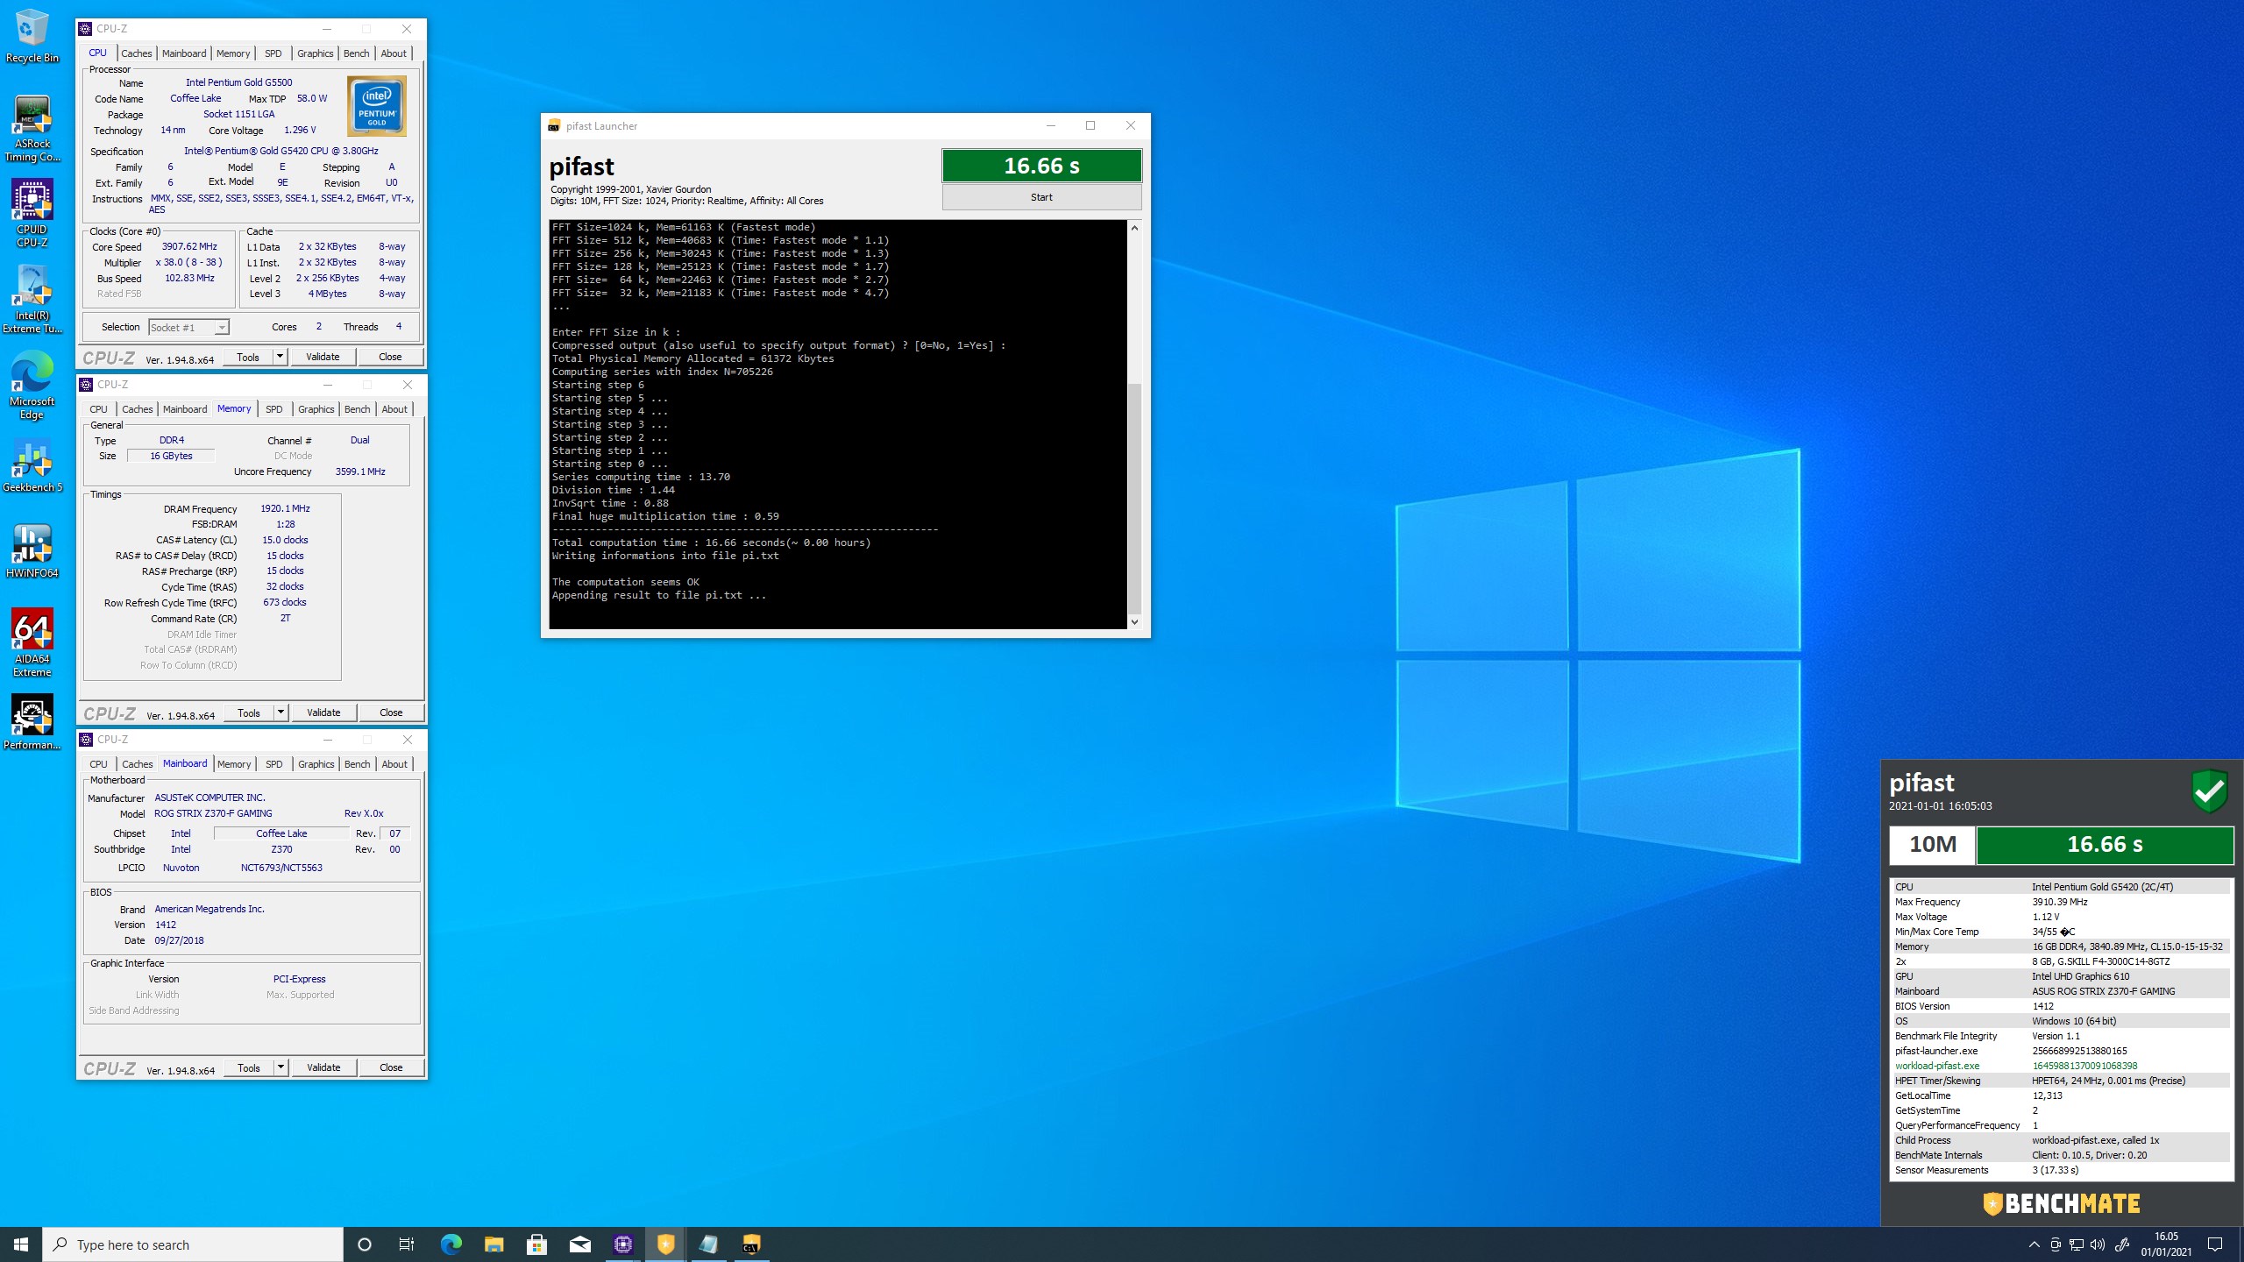Image resolution: width=2244 pixels, height=1262 pixels.
Task: Open the Intel Extreme Tuning Utility icon
Action: point(32,300)
